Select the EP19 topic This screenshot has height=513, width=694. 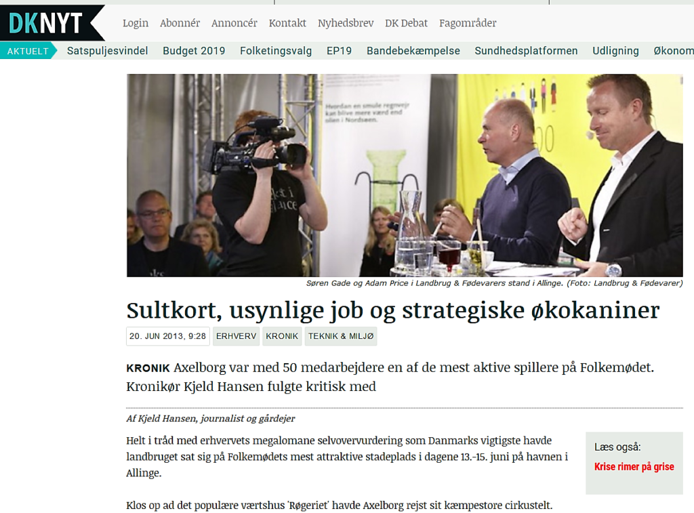339,51
